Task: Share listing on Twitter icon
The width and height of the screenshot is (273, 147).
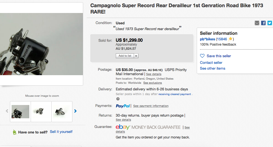Action: tap(270, 23)
